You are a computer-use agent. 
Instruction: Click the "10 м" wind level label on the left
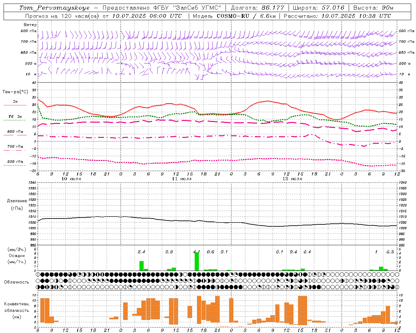32,74
